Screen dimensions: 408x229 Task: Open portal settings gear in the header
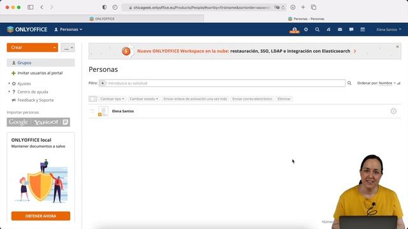click(x=306, y=29)
